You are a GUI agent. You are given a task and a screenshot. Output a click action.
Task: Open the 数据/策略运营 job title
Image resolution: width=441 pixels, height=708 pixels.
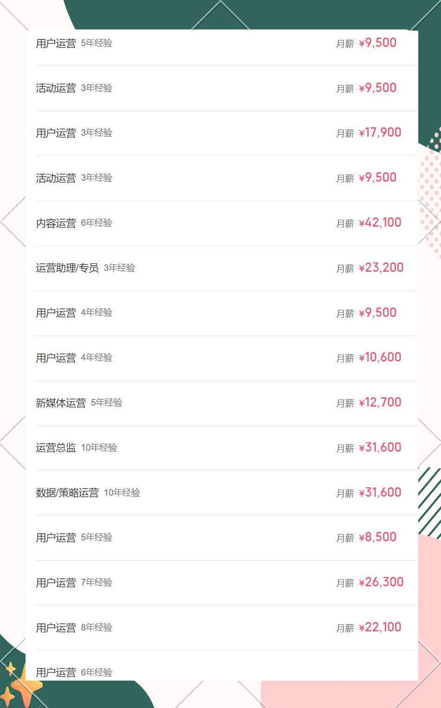pos(67,493)
